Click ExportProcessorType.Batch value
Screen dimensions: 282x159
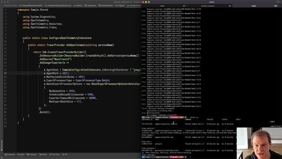click(x=92, y=80)
